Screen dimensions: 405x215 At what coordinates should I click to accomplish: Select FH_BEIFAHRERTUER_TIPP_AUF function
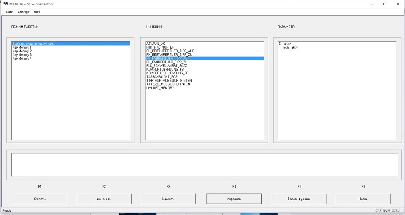tap(205, 51)
